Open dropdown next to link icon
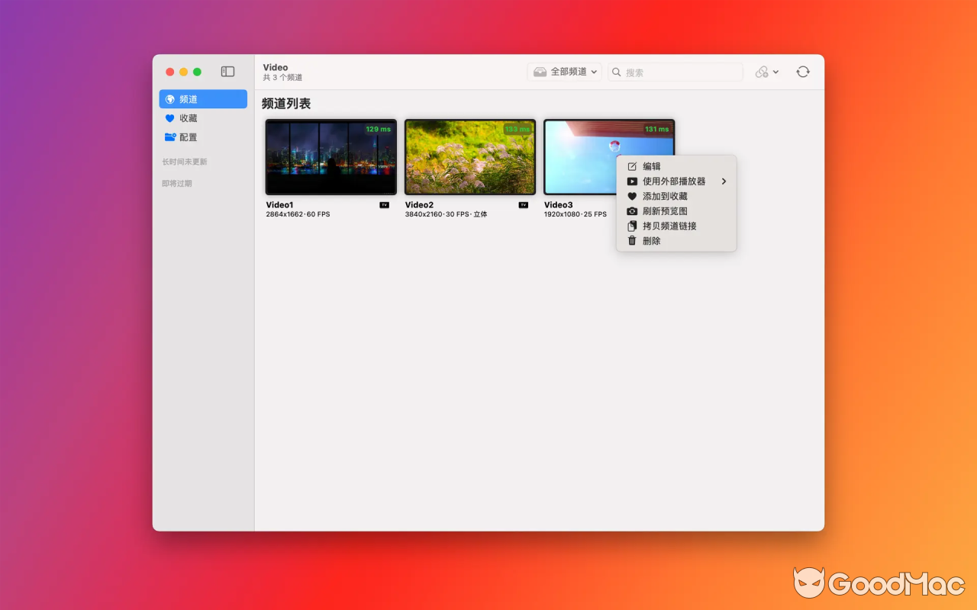977x610 pixels. click(x=775, y=71)
